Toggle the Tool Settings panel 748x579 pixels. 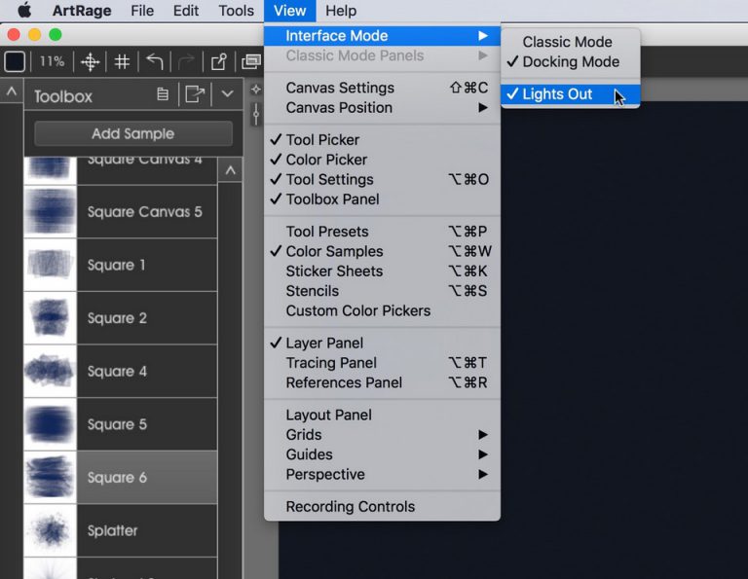coord(382,179)
